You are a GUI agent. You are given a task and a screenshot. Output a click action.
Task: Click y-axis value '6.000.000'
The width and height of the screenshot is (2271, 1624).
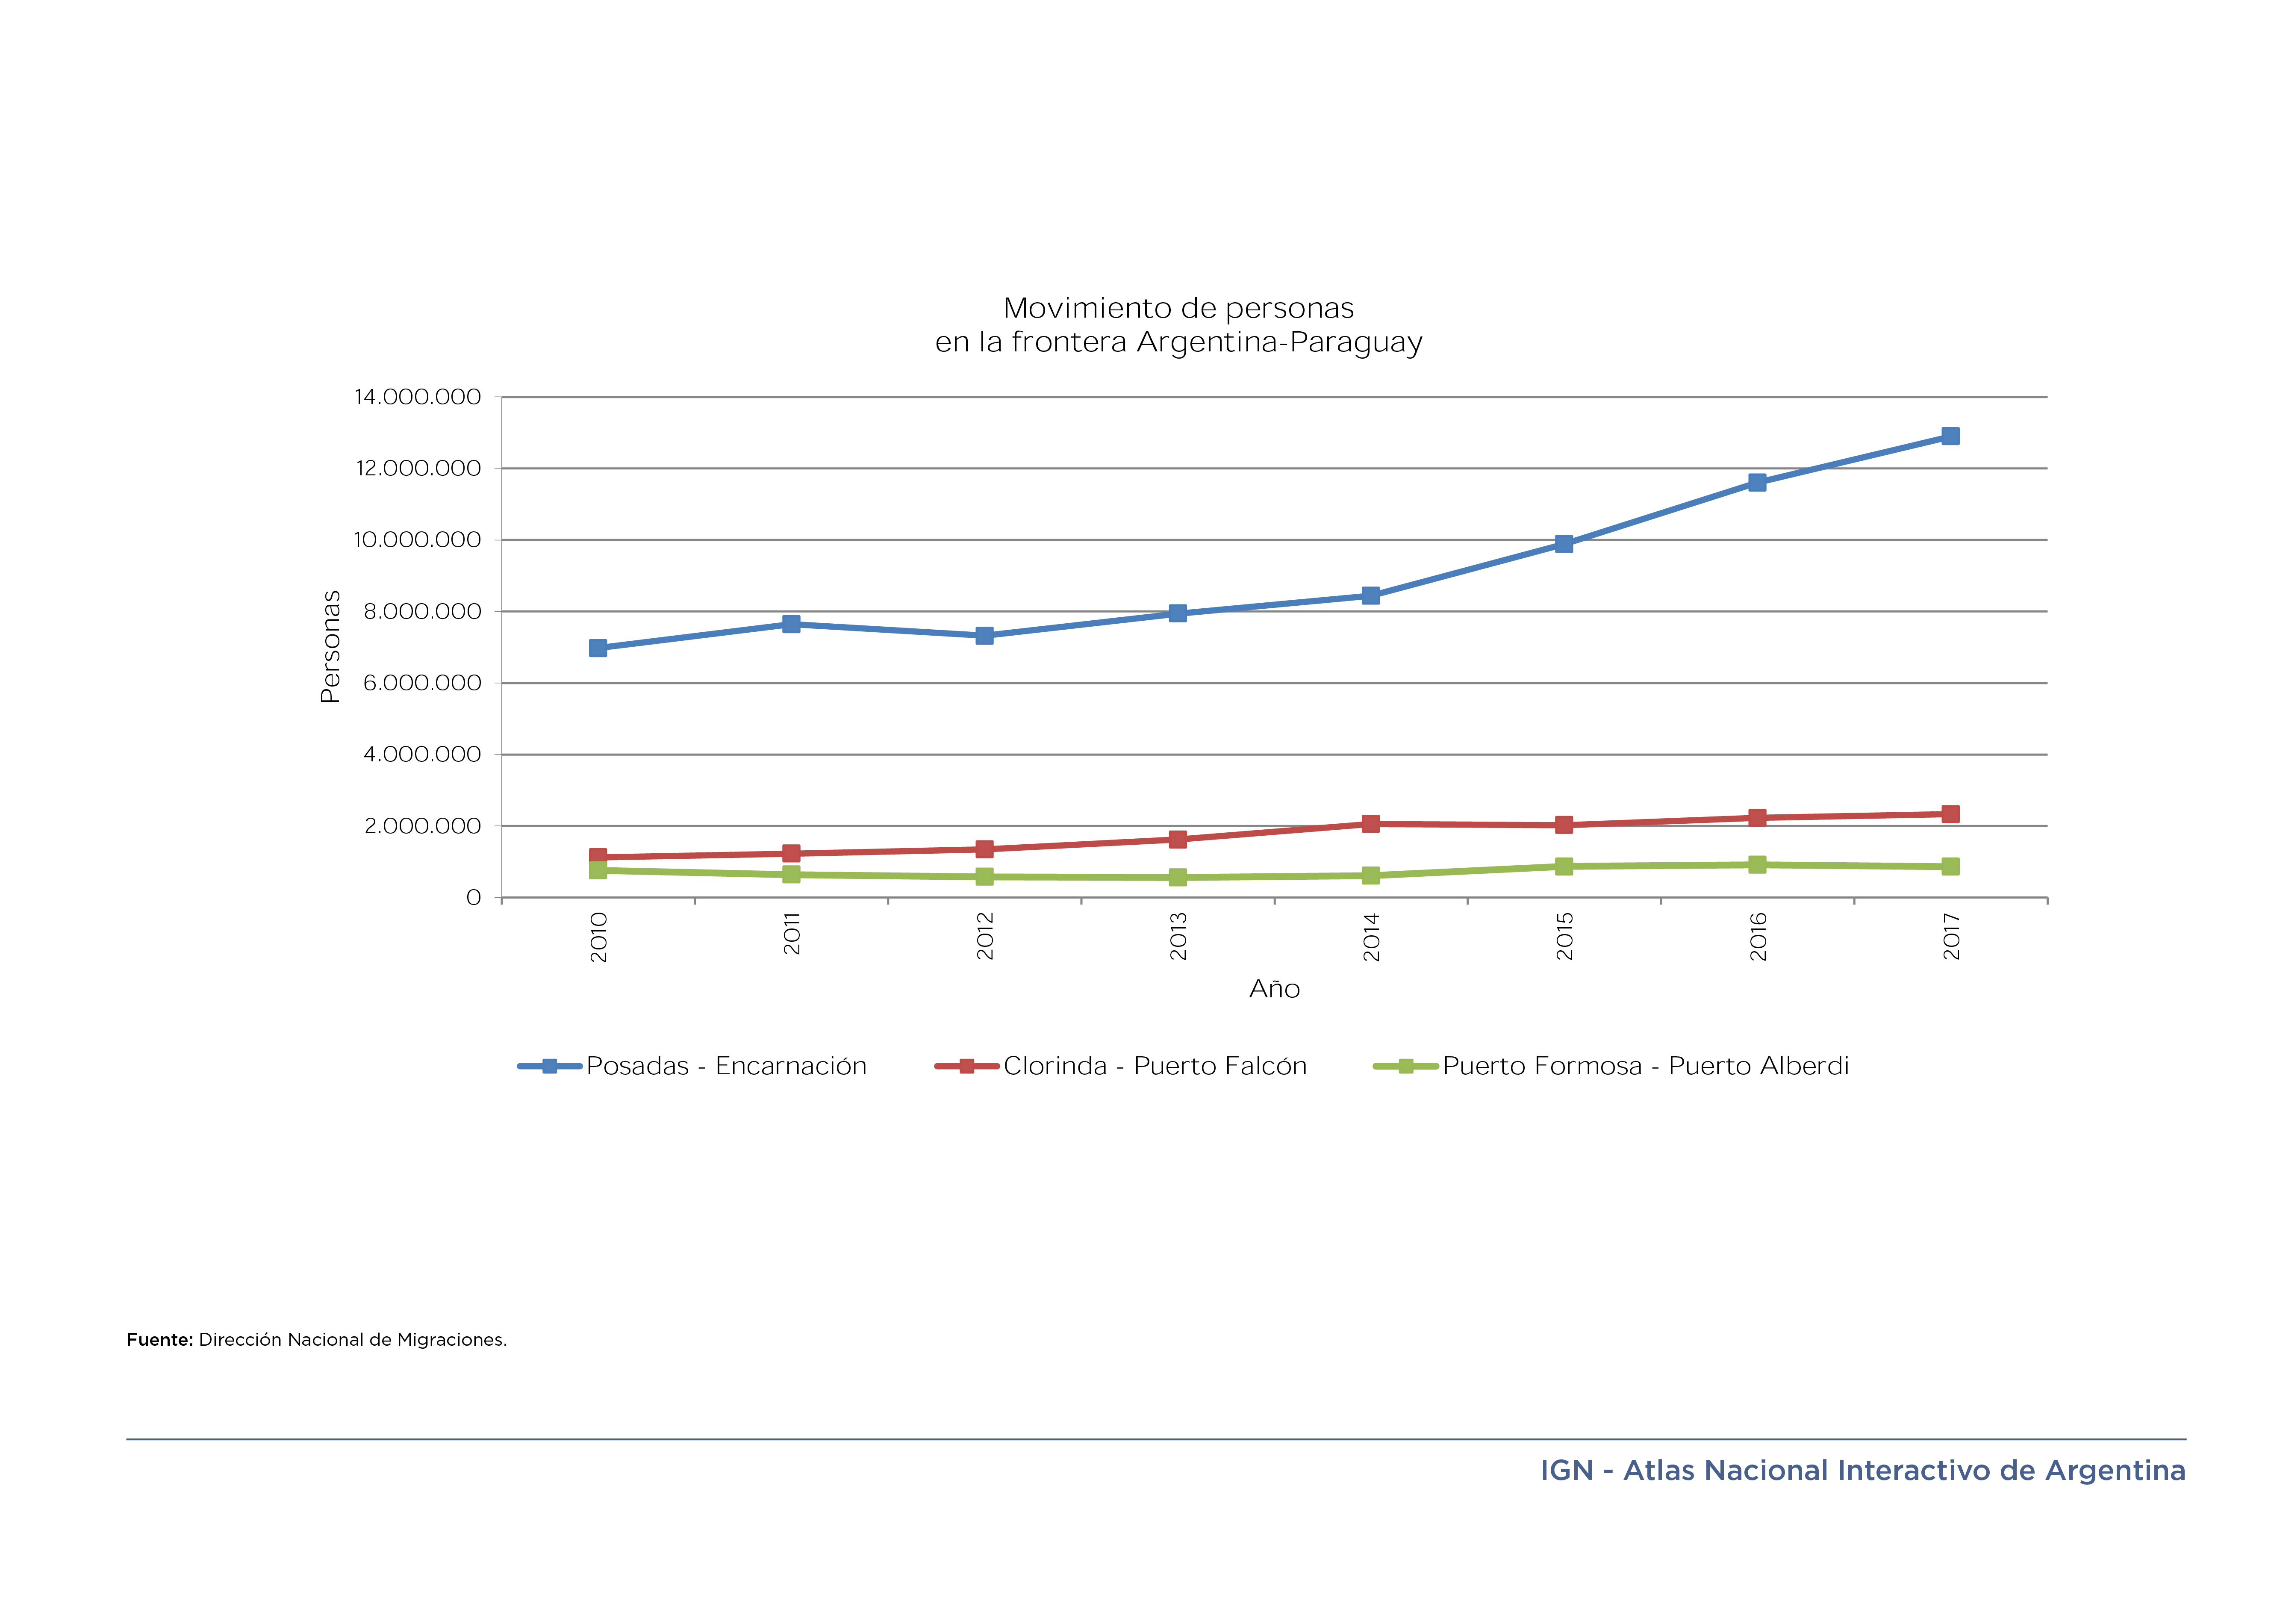click(422, 683)
